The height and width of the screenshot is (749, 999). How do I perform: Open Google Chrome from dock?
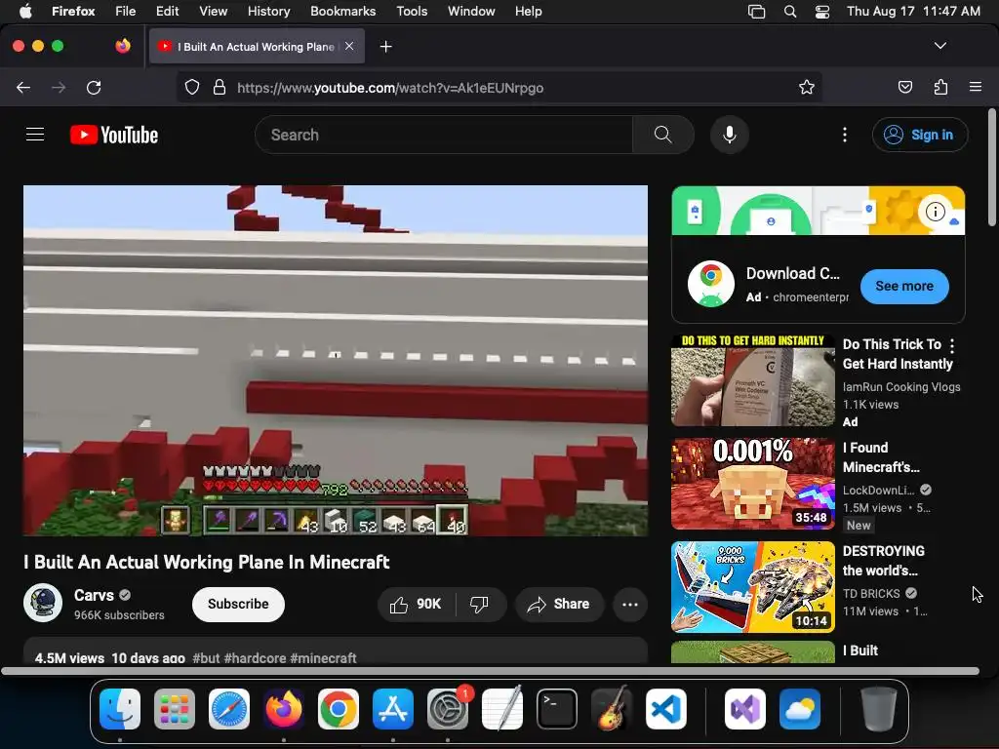[x=339, y=709]
